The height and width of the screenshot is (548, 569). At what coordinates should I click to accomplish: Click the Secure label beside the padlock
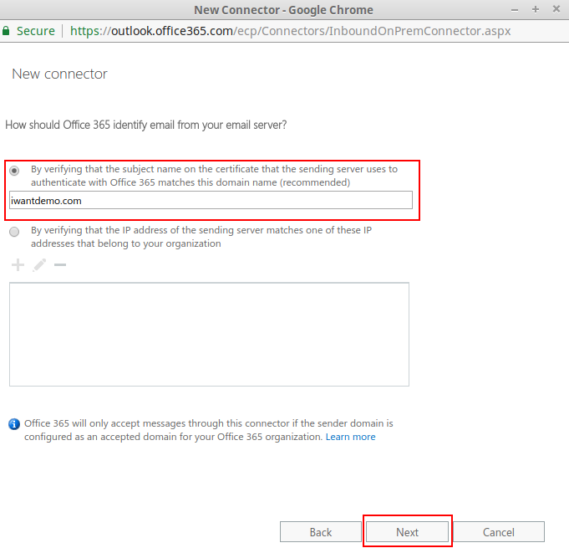coord(36,31)
